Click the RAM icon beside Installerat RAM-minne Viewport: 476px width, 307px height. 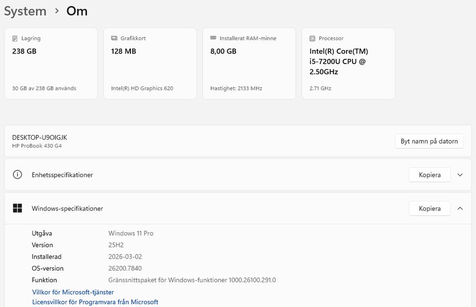(213, 38)
